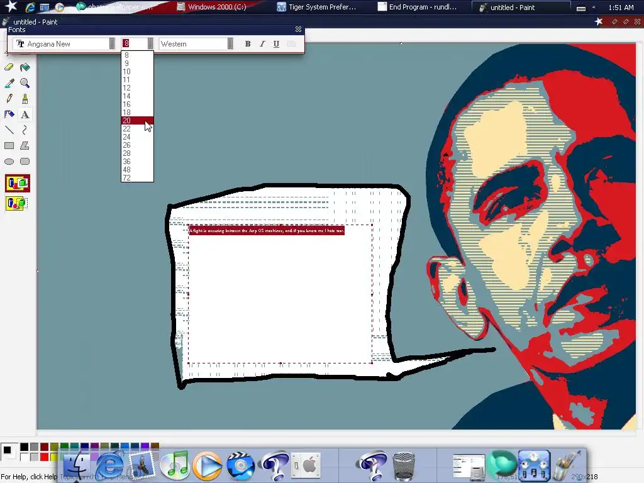Choose the Pencil tool
The image size is (644, 483).
tap(9, 99)
